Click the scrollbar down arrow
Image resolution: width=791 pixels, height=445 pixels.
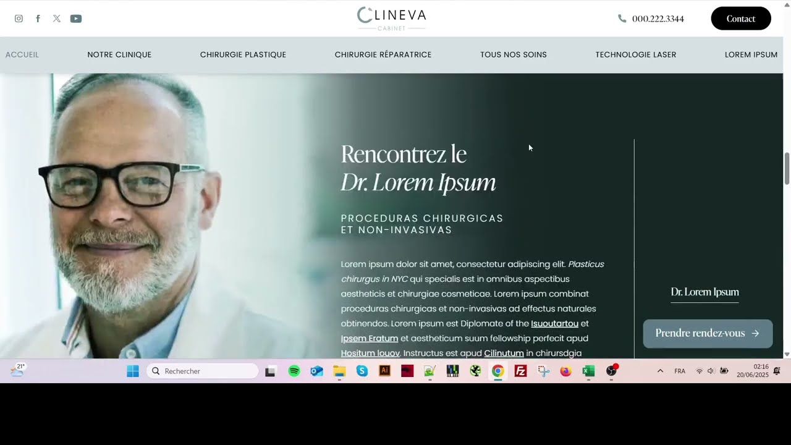(787, 354)
